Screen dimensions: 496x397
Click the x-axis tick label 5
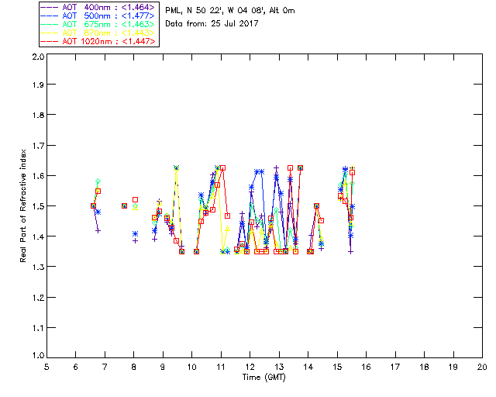click(46, 367)
